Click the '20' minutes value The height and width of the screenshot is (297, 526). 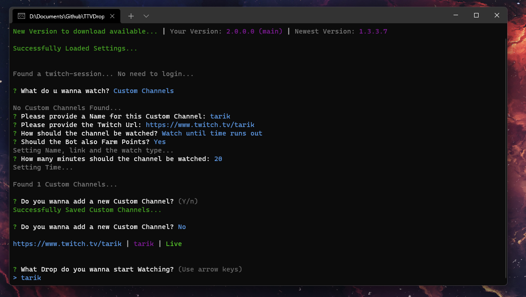click(218, 159)
